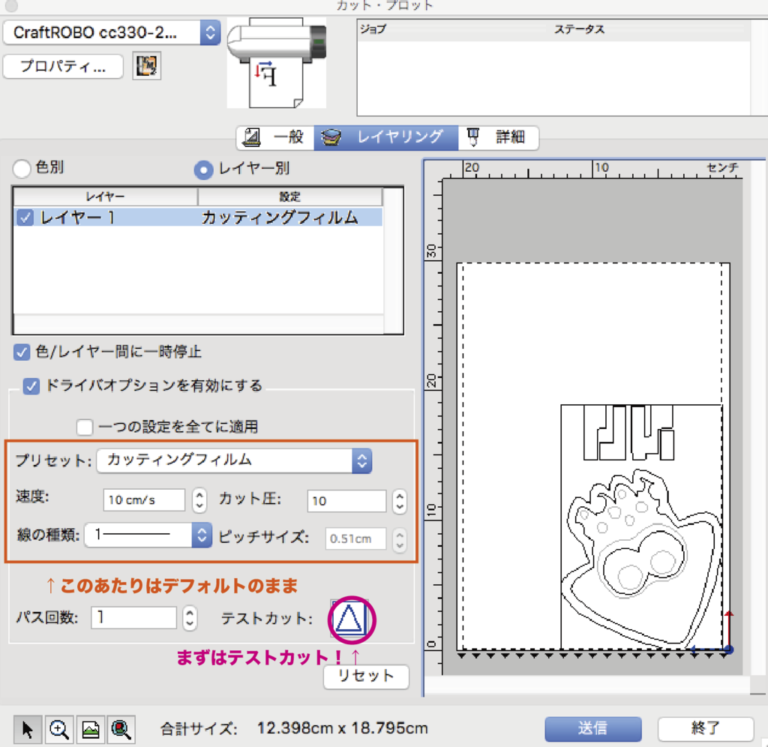Click the 速度 10 cm/s field
768x747 pixels.
[144, 500]
